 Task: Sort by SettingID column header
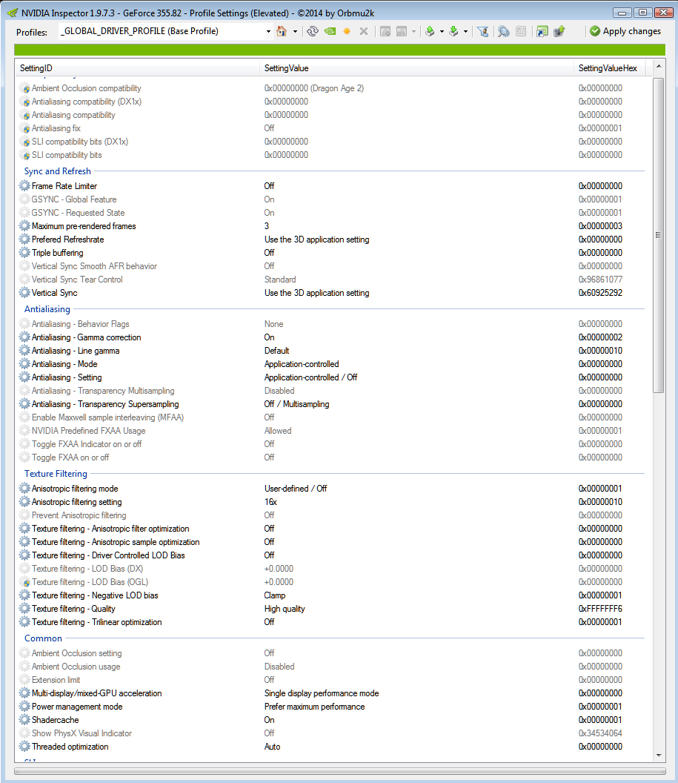pyautogui.click(x=137, y=68)
